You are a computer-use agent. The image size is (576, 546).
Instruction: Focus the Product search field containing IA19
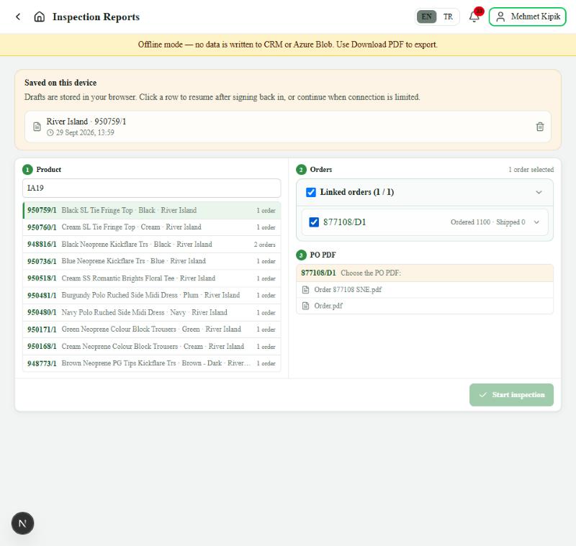(152, 188)
